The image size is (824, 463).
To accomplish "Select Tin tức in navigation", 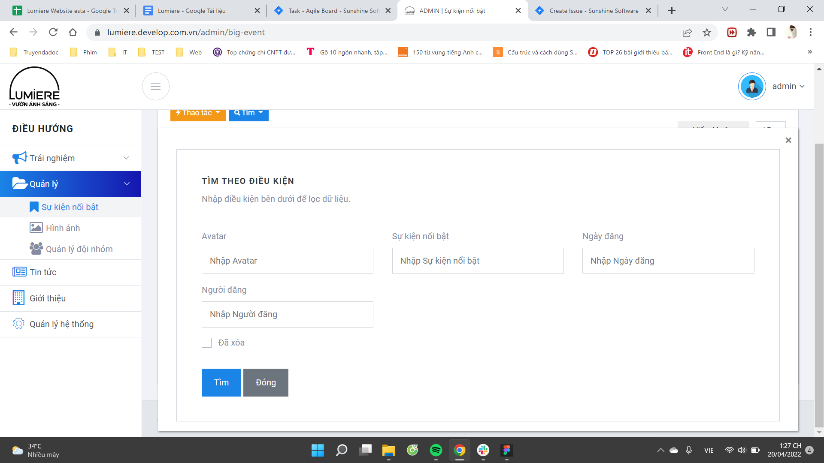I will point(43,272).
